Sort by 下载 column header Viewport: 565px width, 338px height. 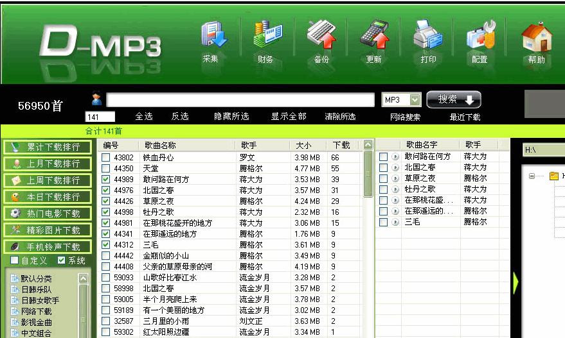343,145
